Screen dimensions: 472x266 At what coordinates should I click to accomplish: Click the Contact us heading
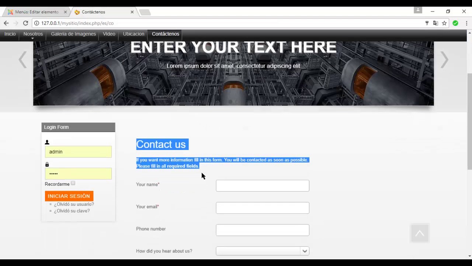coord(161,144)
